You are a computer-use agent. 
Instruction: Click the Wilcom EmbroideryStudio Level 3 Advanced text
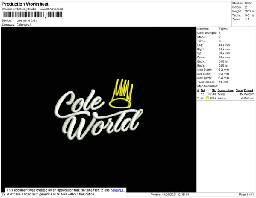click(32, 9)
